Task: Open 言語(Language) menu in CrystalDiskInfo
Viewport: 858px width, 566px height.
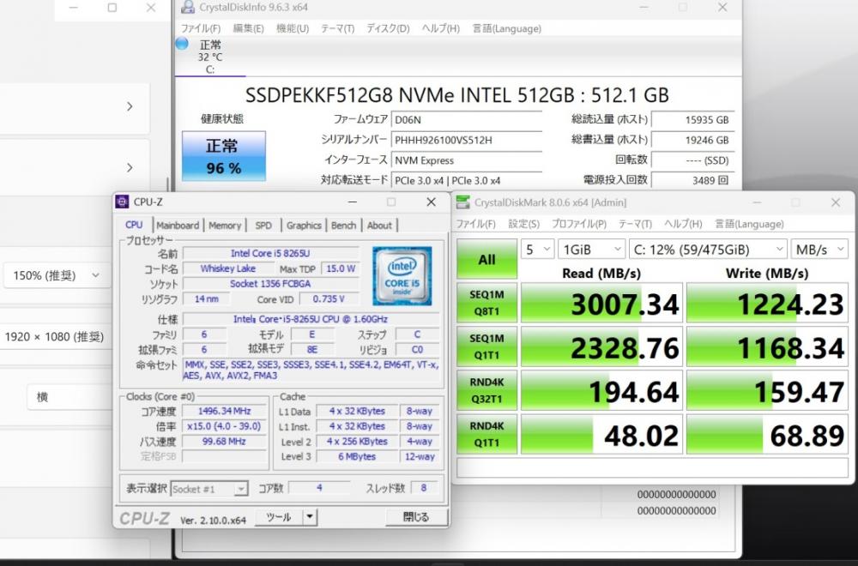Action: tap(507, 28)
